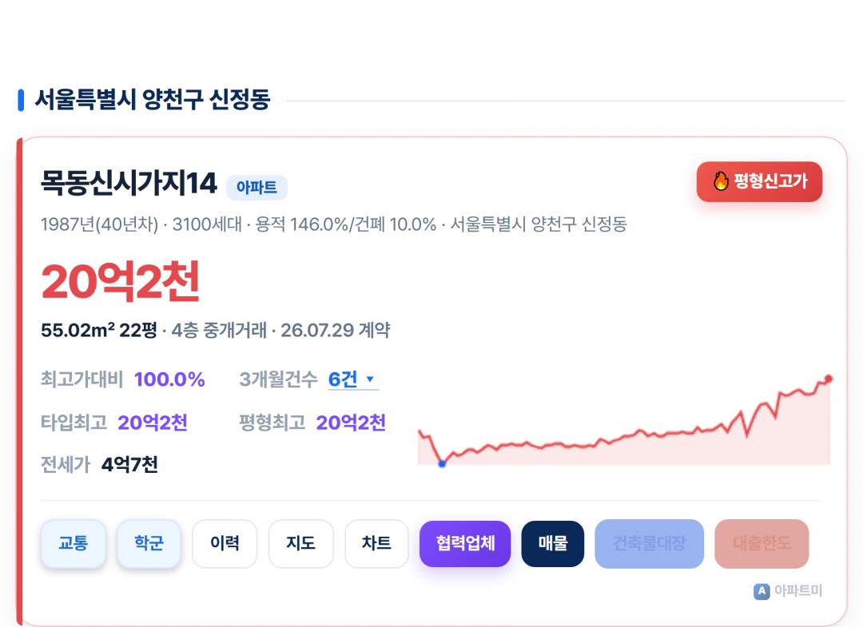The width and height of the screenshot is (863, 627).
Task: Click the 20억2천 headline price
Action: [x=121, y=282]
